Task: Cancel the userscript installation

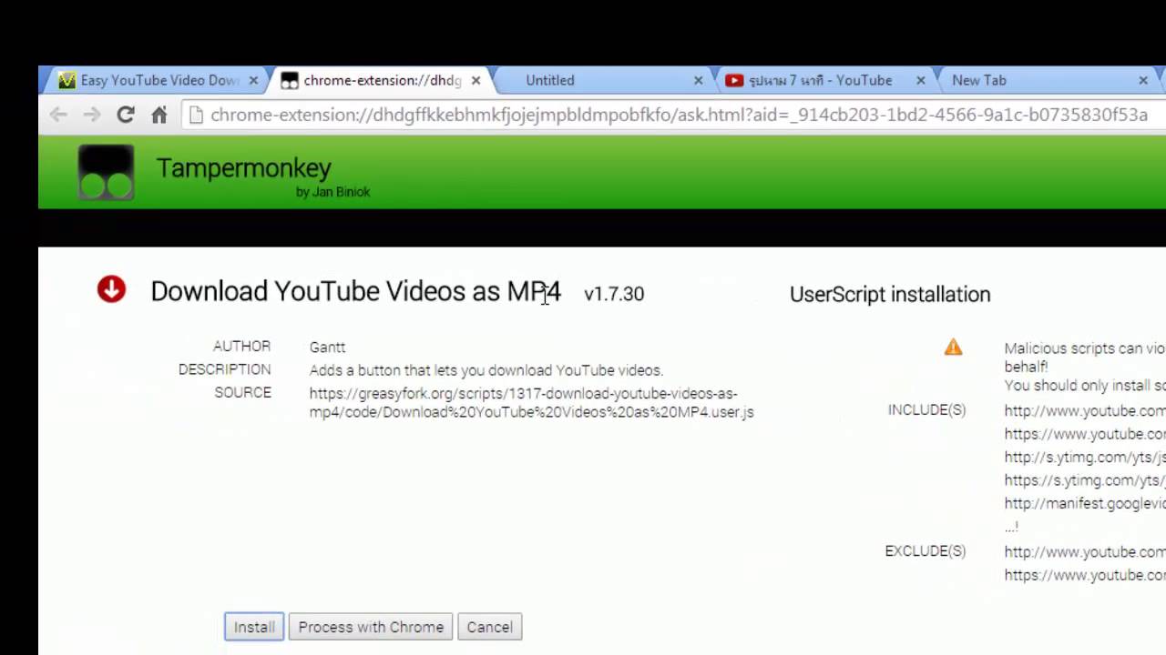Action: (489, 627)
